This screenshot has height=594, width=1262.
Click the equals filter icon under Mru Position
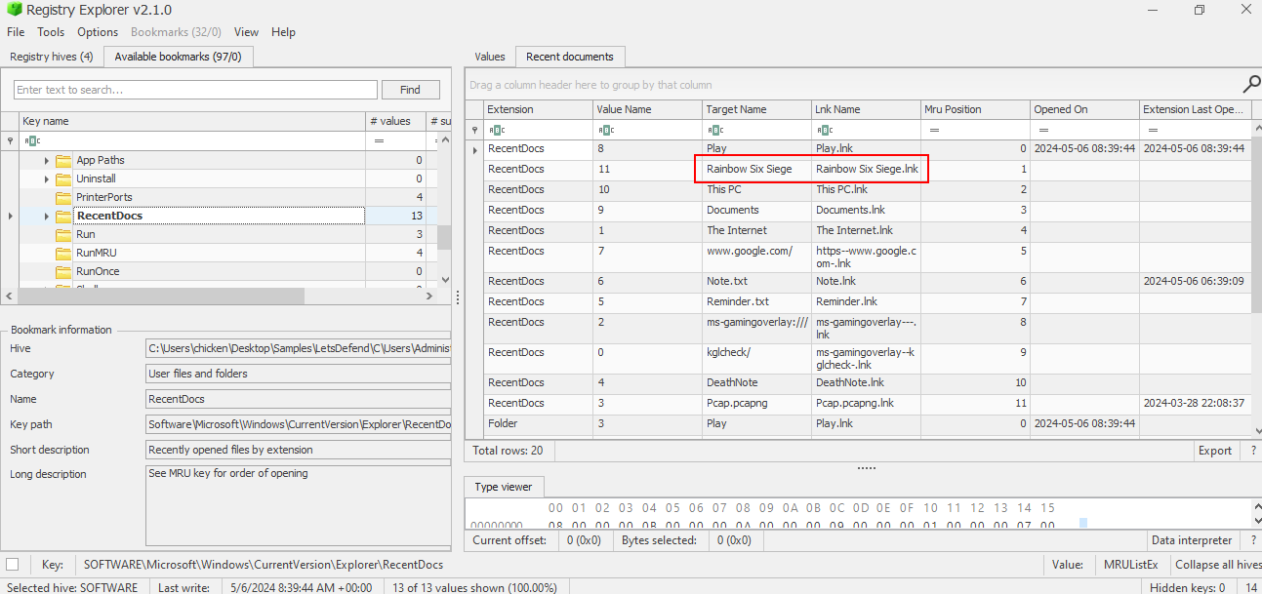click(933, 130)
